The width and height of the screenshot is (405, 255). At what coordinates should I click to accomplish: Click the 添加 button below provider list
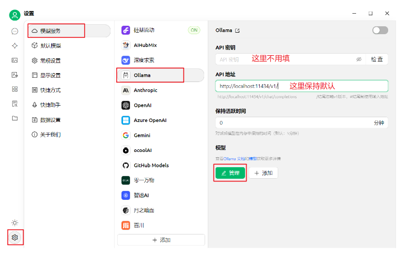pyautogui.click(x=161, y=240)
